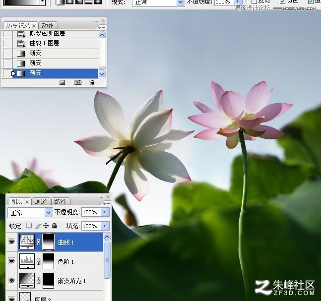Click the 渐变填充 1 gradient fill thumbnail
This screenshot has width=321, height=301.
coord(27,280)
